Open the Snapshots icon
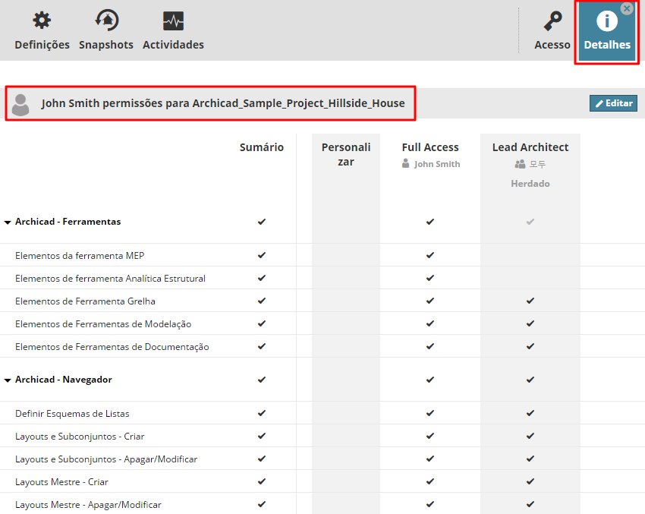The width and height of the screenshot is (645, 514). coord(106,21)
